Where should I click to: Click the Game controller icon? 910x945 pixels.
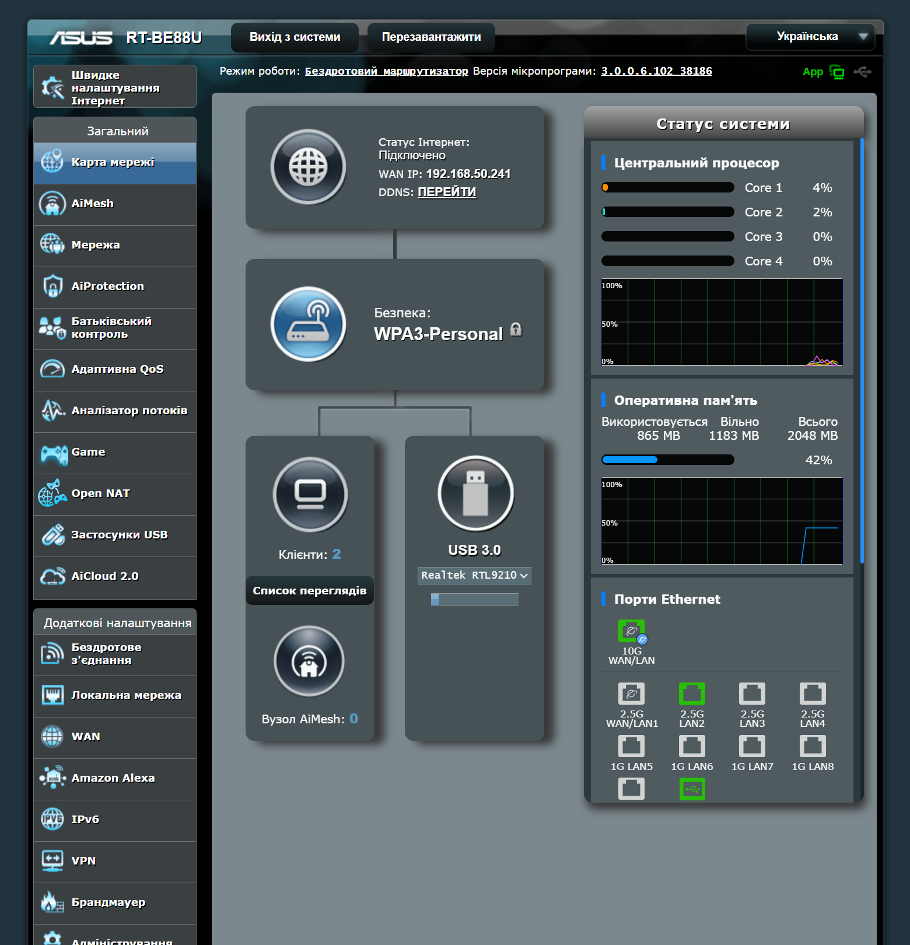[x=54, y=454]
